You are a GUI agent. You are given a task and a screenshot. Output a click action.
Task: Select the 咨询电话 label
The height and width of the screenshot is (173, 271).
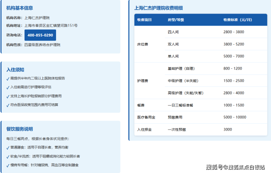[x=14, y=35]
